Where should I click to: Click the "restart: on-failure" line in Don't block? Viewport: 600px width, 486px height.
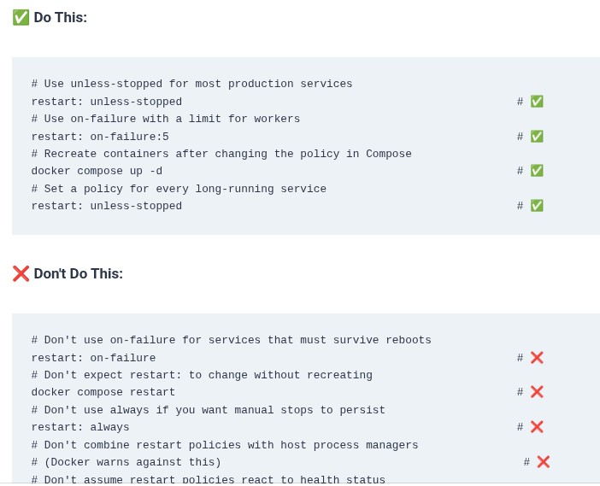[93, 358]
